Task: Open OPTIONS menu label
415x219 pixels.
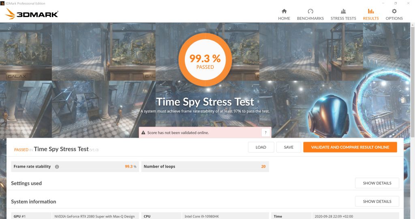Action: [394, 18]
